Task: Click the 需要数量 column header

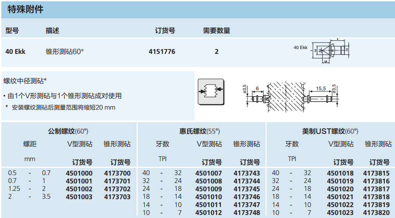Action: 216,31
